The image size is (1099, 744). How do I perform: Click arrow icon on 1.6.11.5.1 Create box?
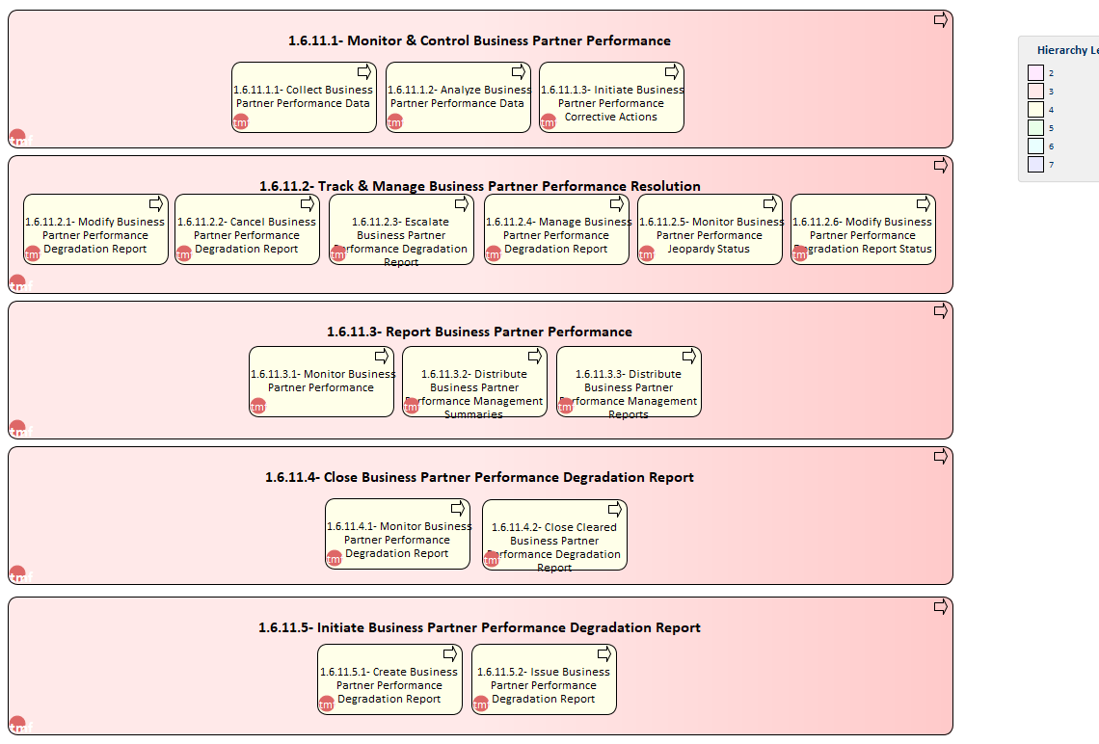pos(450,653)
